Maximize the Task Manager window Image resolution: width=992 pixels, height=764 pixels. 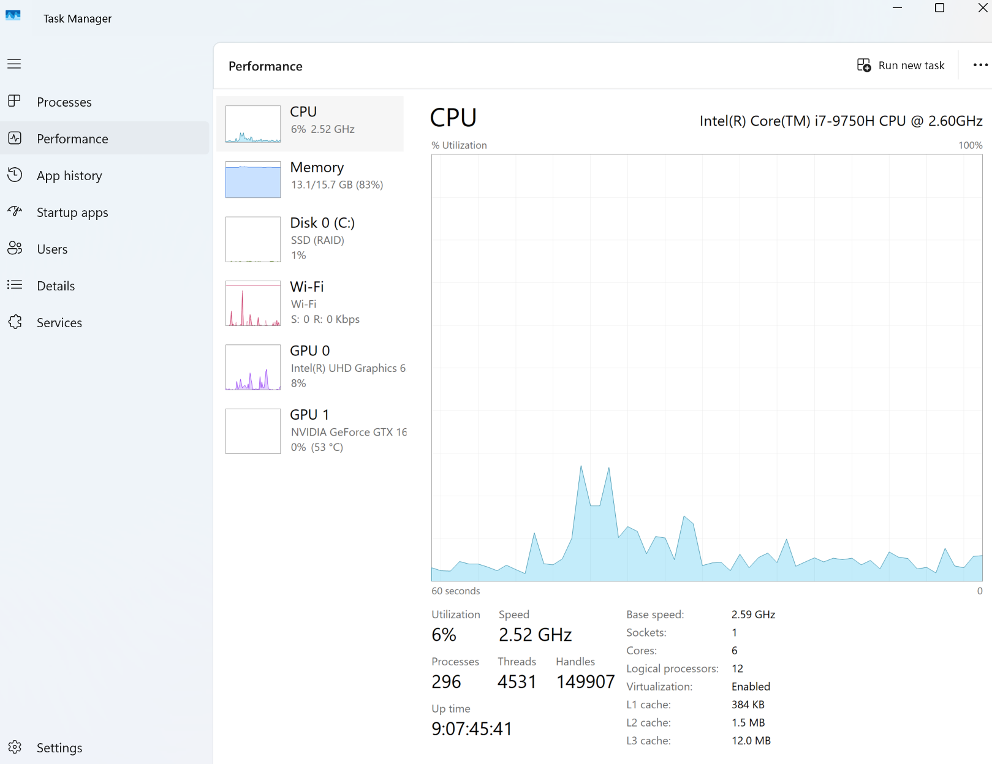pos(939,8)
